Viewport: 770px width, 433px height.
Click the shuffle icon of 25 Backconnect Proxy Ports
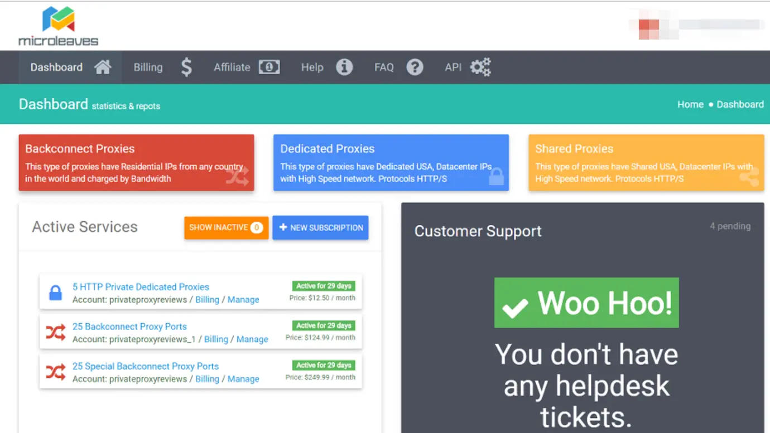(x=55, y=333)
